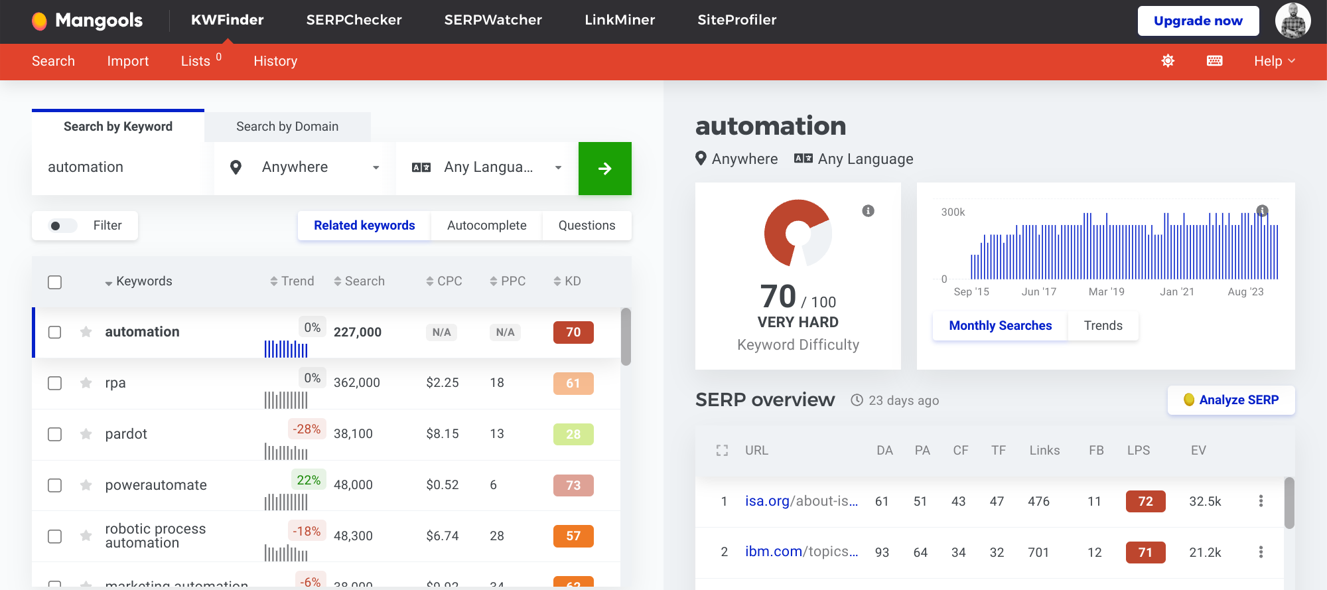Open LinkMiner
The image size is (1327, 590).
(x=620, y=20)
